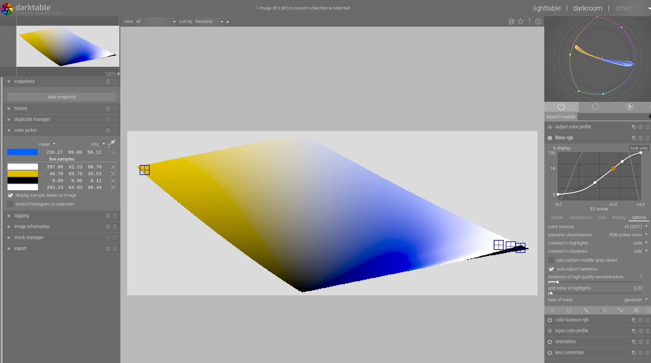Switch to the lighttable view
This screenshot has width=651, height=363.
pos(546,8)
